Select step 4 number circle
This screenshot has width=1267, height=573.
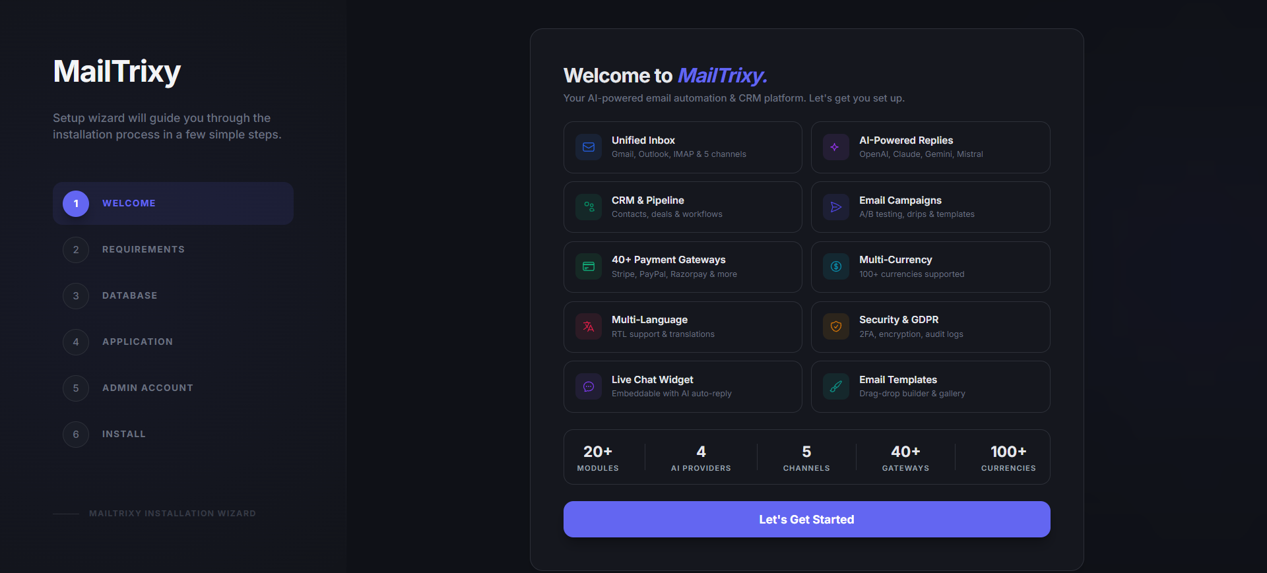(76, 342)
